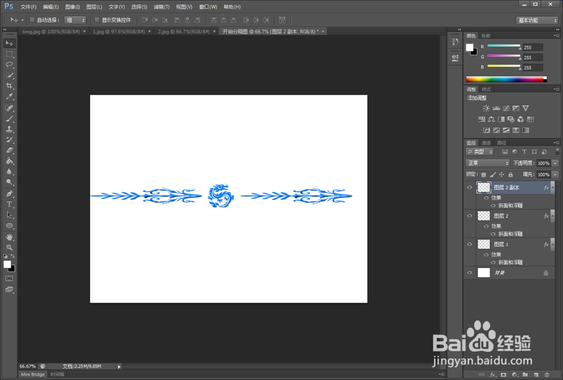The image size is (563, 380).
Task: Open the 时间轴 panel
Action: pyautogui.click(x=57, y=374)
